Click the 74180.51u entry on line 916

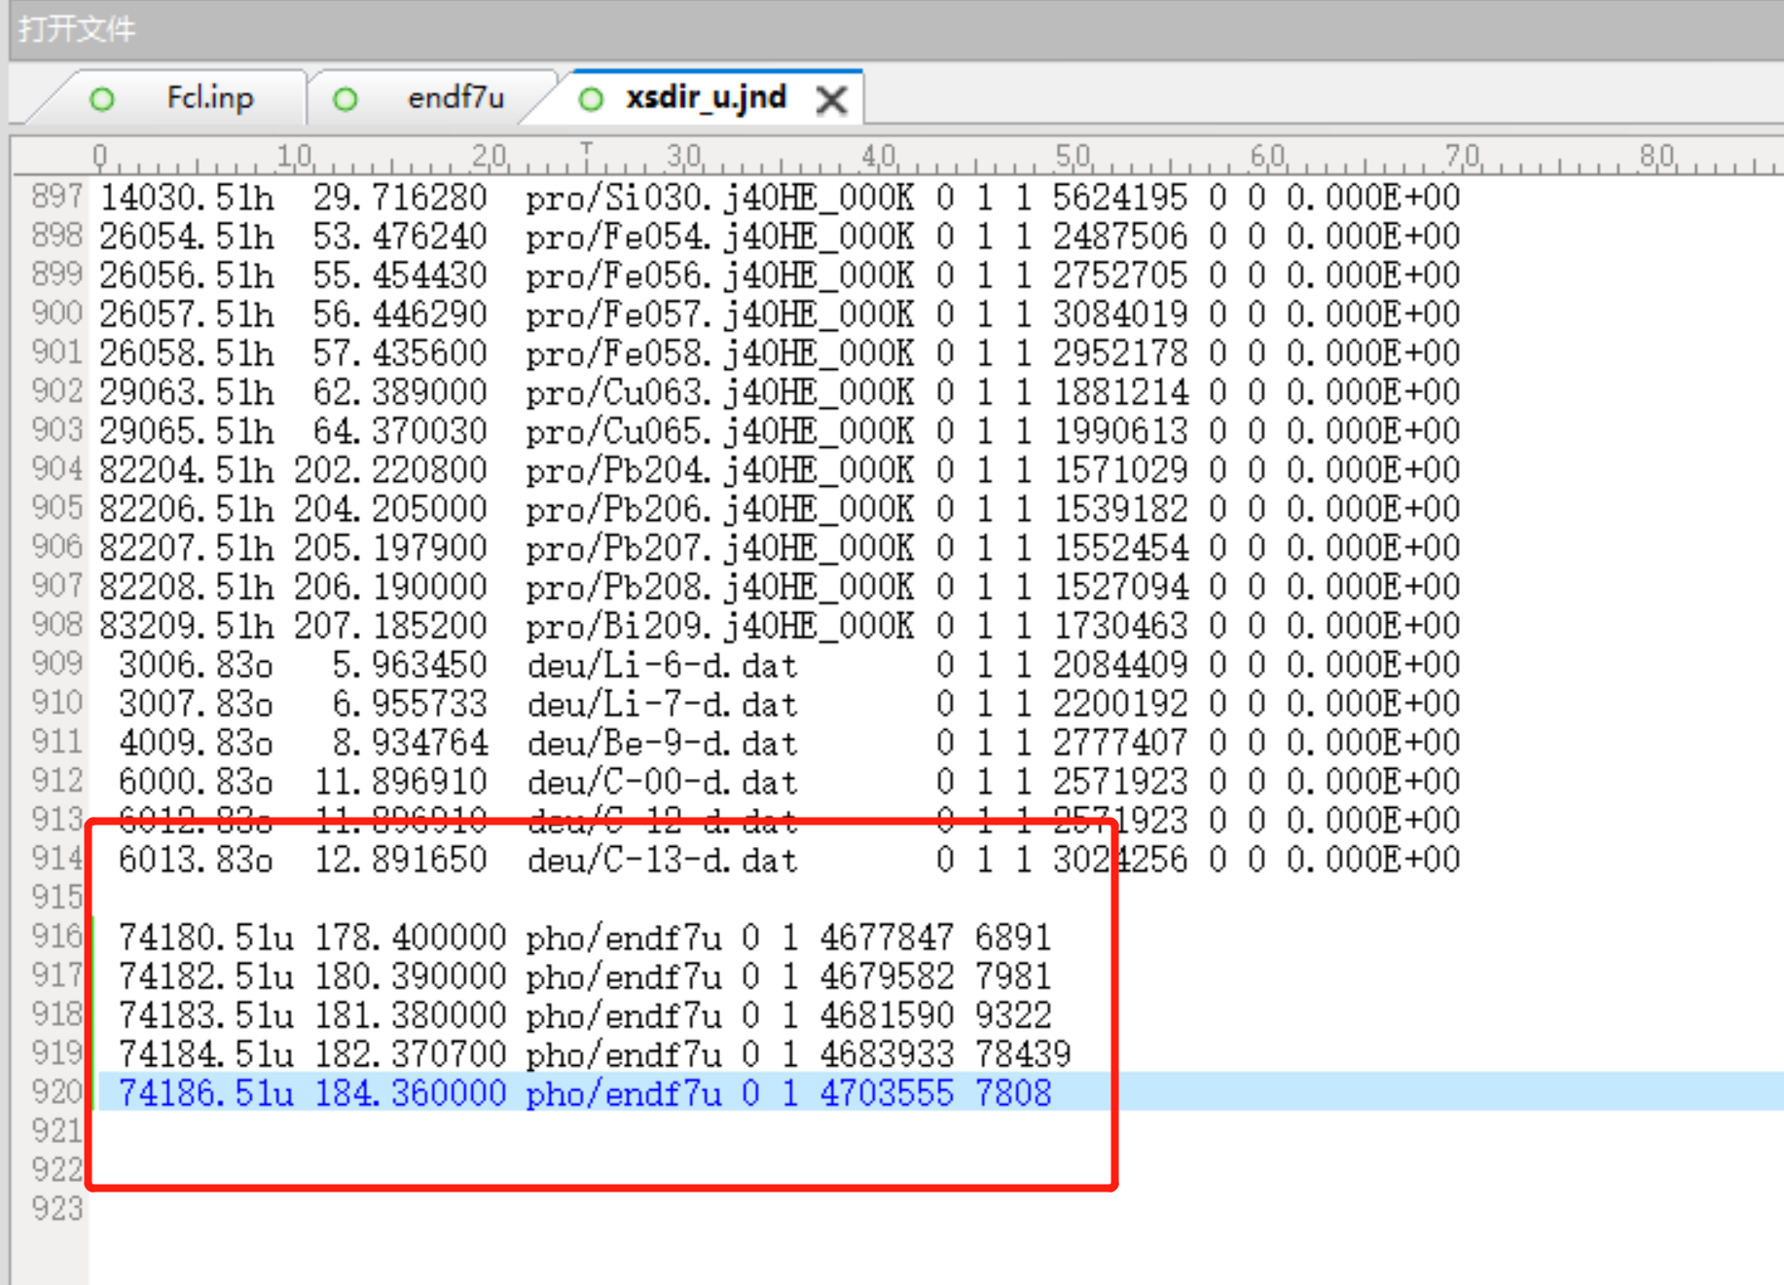coord(205,937)
